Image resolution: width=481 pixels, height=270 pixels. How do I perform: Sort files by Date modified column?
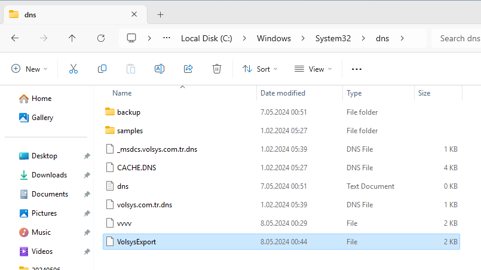click(283, 93)
